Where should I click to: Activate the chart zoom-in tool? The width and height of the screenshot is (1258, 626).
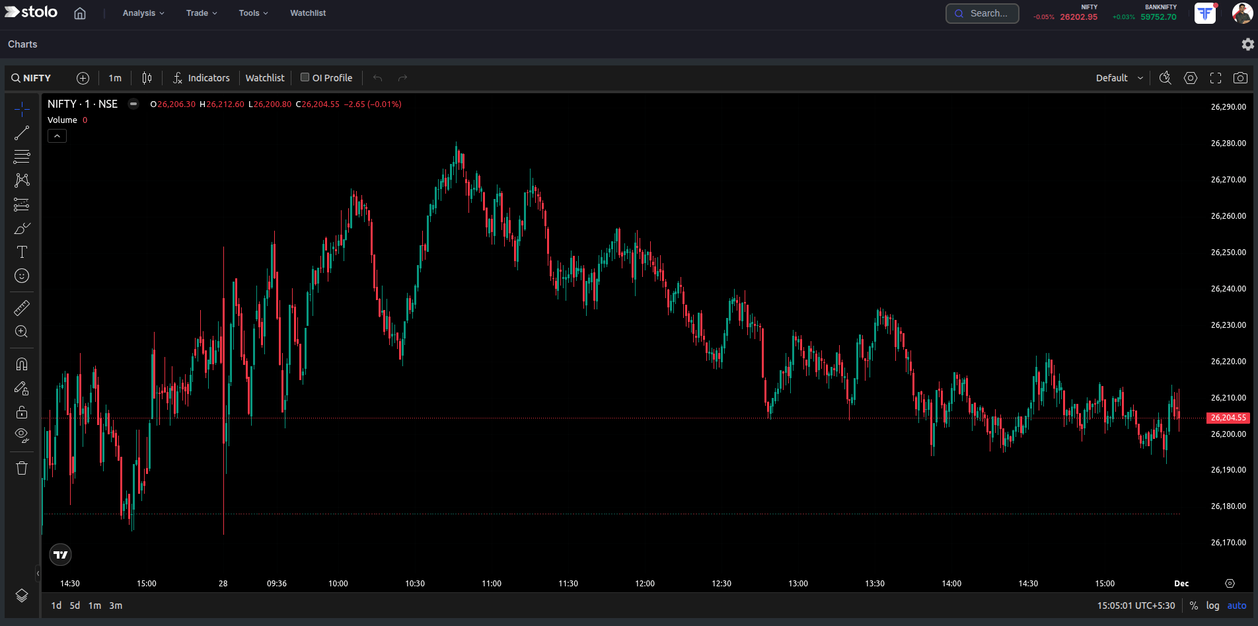22,331
